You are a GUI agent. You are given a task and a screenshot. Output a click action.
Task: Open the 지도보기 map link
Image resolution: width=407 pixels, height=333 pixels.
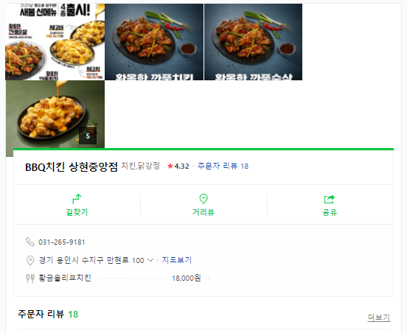177,260
